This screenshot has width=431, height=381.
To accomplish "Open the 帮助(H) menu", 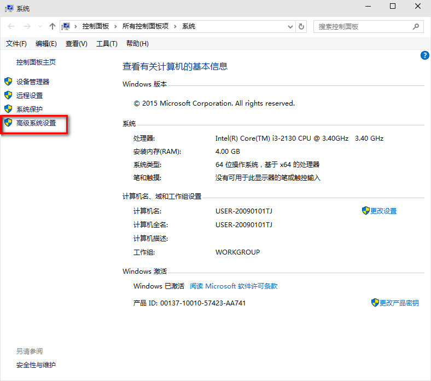I will [x=137, y=43].
